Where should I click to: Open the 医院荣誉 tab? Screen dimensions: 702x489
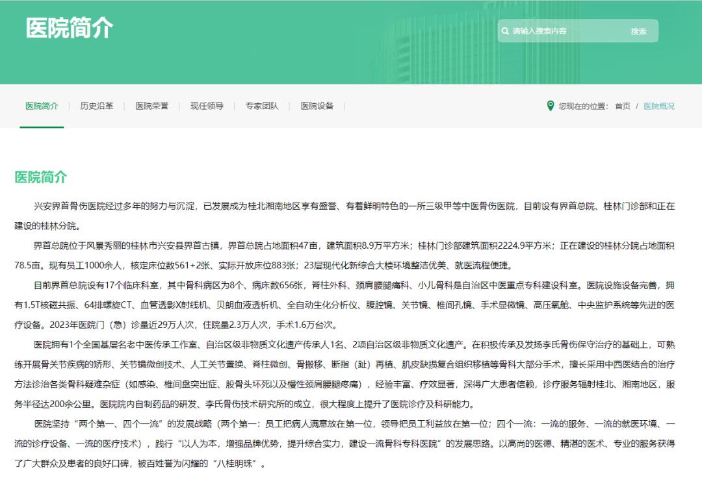pyautogui.click(x=151, y=106)
